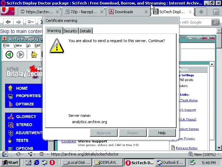The image size is (222, 167).
Task: Switch to DISPLAYL folder taskbar button
Action: [x=108, y=162]
